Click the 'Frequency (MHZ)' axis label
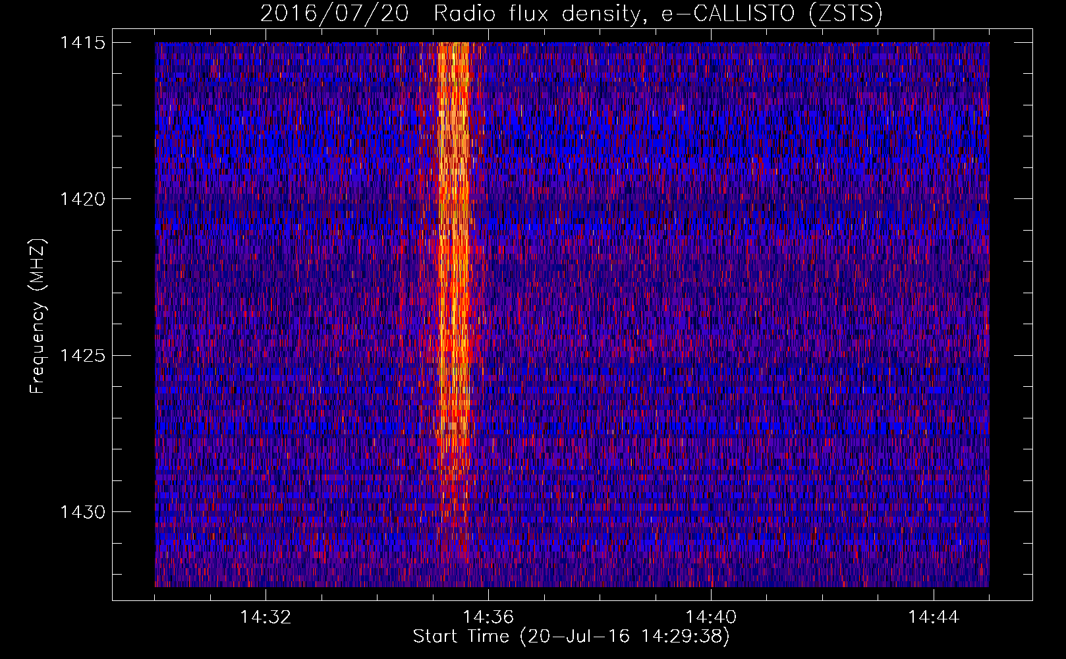The width and height of the screenshot is (1066, 659). 38,316
